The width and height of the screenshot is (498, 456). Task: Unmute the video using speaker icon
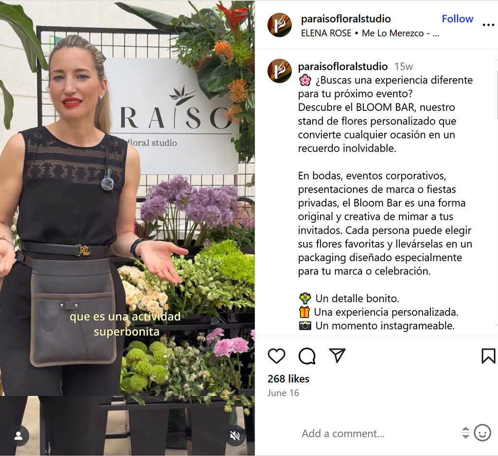[235, 436]
